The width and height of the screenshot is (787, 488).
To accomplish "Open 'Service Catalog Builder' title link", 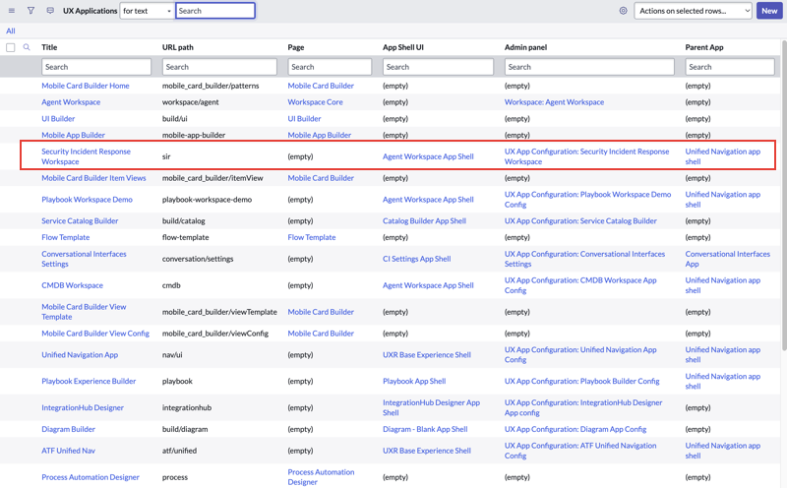I will [80, 221].
